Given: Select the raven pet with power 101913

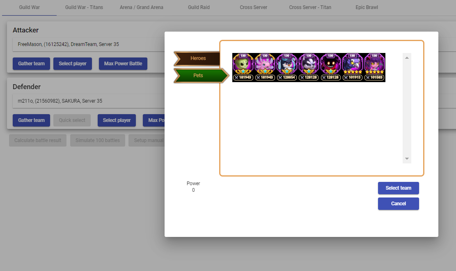Looking at the screenshot, I should coord(353,67).
